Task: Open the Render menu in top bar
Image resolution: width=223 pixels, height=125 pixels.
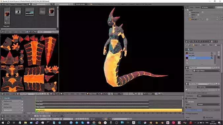Action: point(13,4)
